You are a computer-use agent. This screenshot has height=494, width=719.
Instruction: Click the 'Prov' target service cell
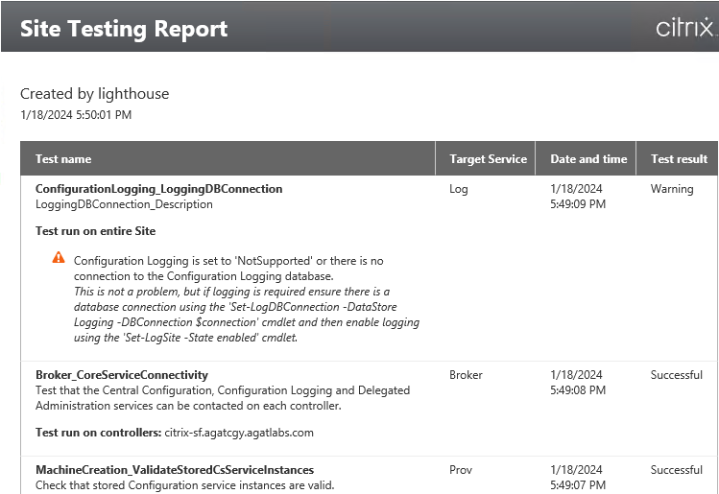tap(461, 470)
